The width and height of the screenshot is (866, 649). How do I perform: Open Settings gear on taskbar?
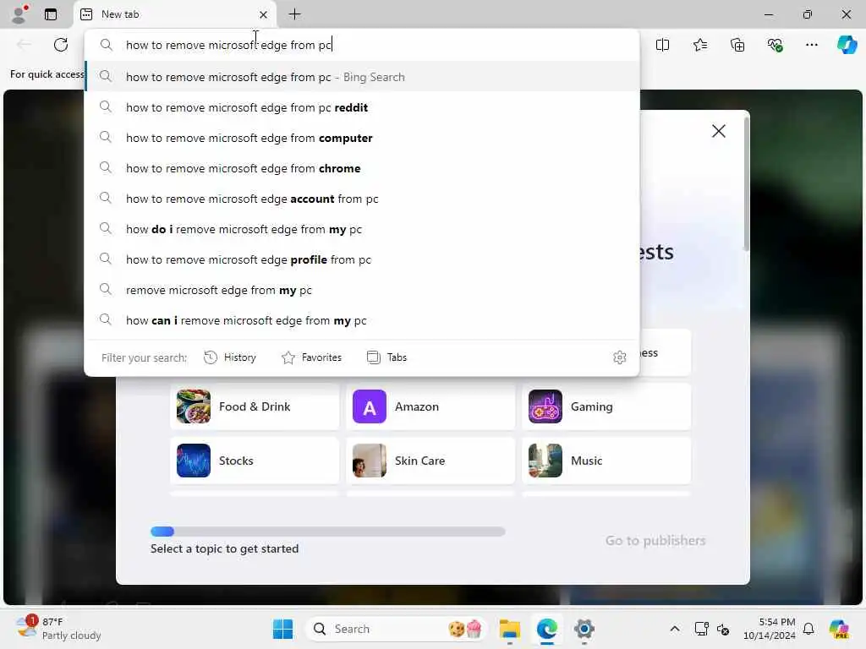[x=584, y=629]
